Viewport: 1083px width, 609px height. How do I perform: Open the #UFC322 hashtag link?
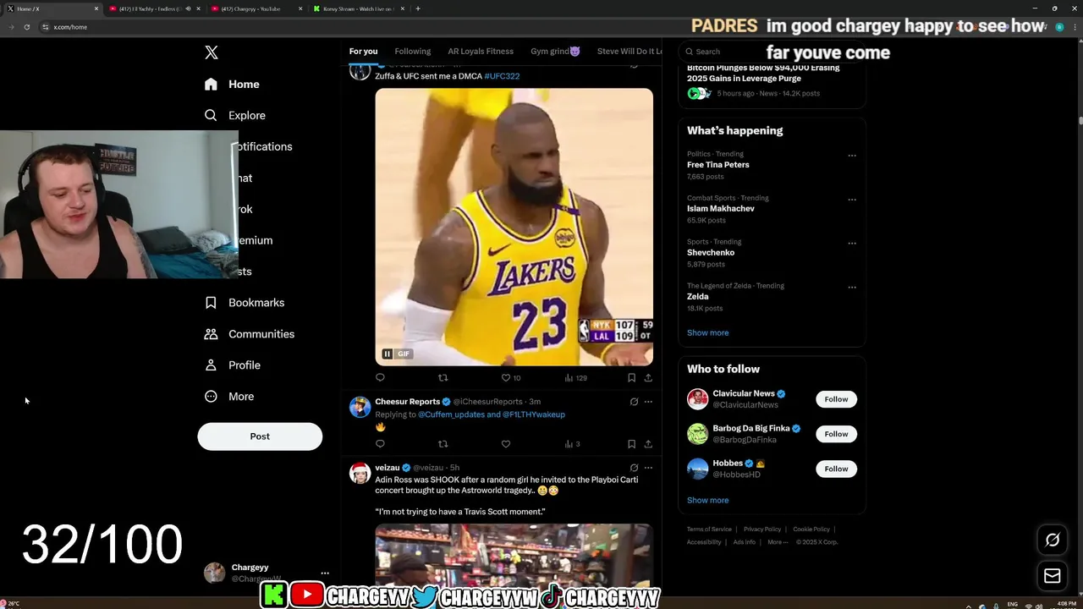coord(502,76)
